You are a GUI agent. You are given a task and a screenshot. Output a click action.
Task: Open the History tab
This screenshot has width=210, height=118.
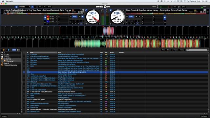[x=182, y=50]
